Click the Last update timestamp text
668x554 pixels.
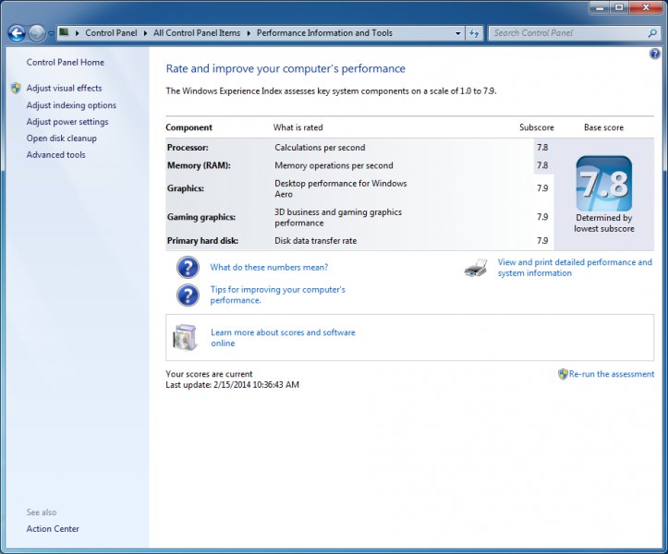pos(232,385)
